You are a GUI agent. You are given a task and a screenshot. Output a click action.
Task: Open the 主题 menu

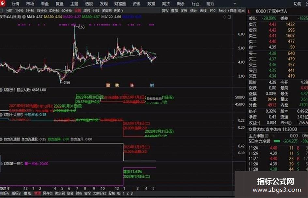(74, 4)
